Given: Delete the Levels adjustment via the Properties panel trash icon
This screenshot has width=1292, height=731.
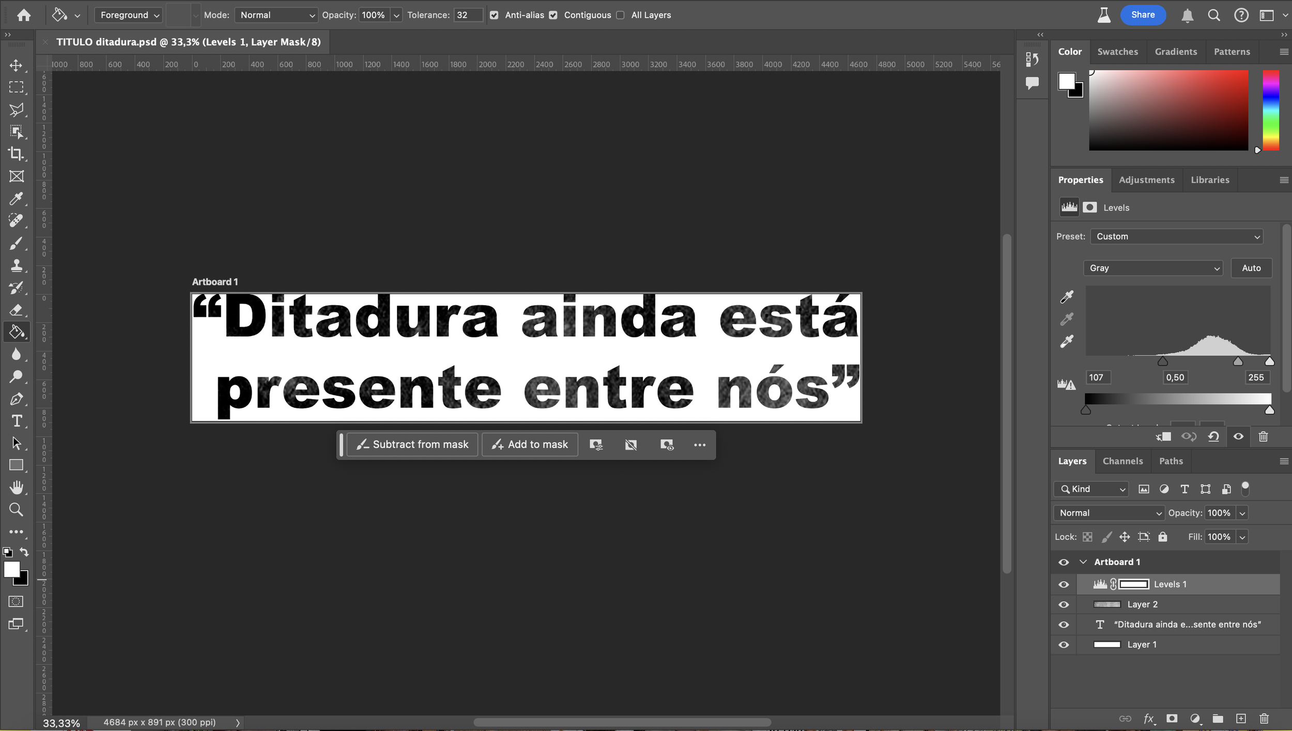Looking at the screenshot, I should [1263, 437].
